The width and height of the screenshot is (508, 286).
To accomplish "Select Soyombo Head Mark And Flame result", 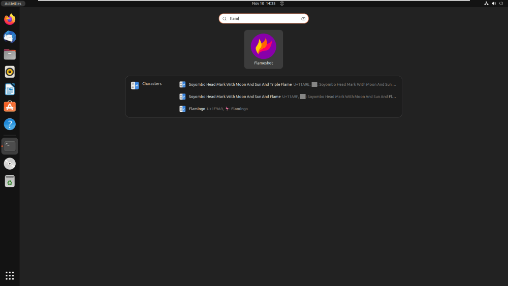I will [288, 97].
